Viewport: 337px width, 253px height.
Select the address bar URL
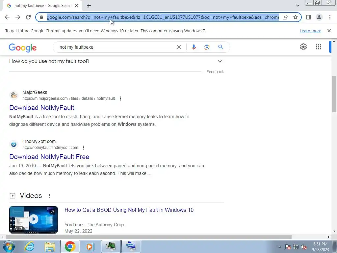pyautogui.click(x=163, y=17)
